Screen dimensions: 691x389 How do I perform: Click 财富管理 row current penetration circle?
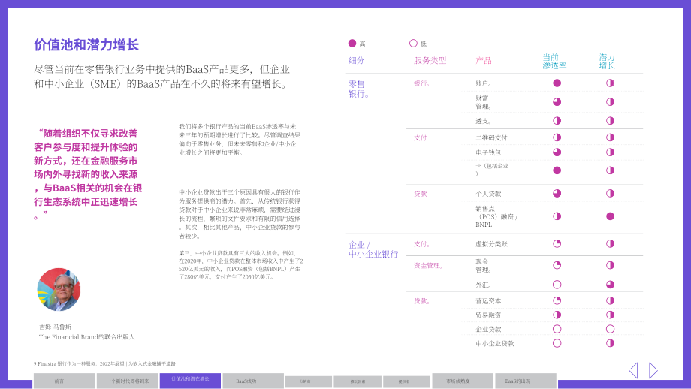coord(557,102)
